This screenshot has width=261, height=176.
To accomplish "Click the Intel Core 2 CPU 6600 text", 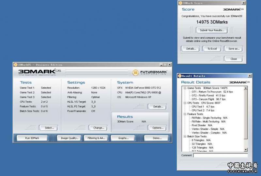I will tap(143, 93).
